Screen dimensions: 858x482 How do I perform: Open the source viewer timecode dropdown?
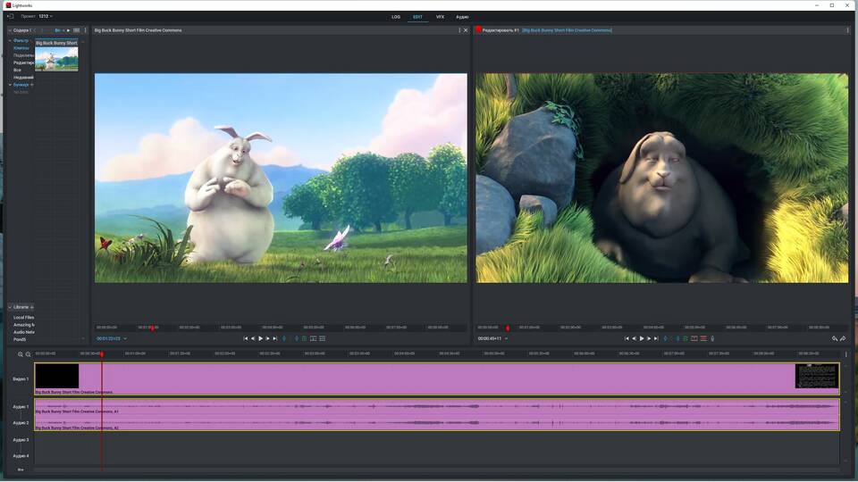pyautogui.click(x=125, y=338)
